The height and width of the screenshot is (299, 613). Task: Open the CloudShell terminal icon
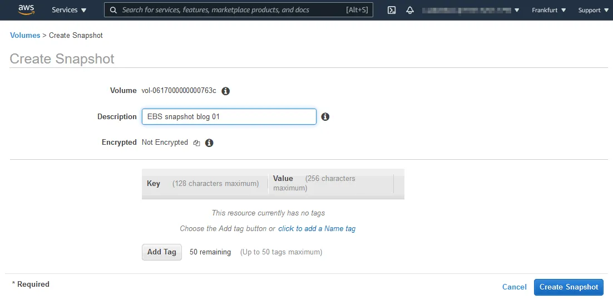click(392, 10)
